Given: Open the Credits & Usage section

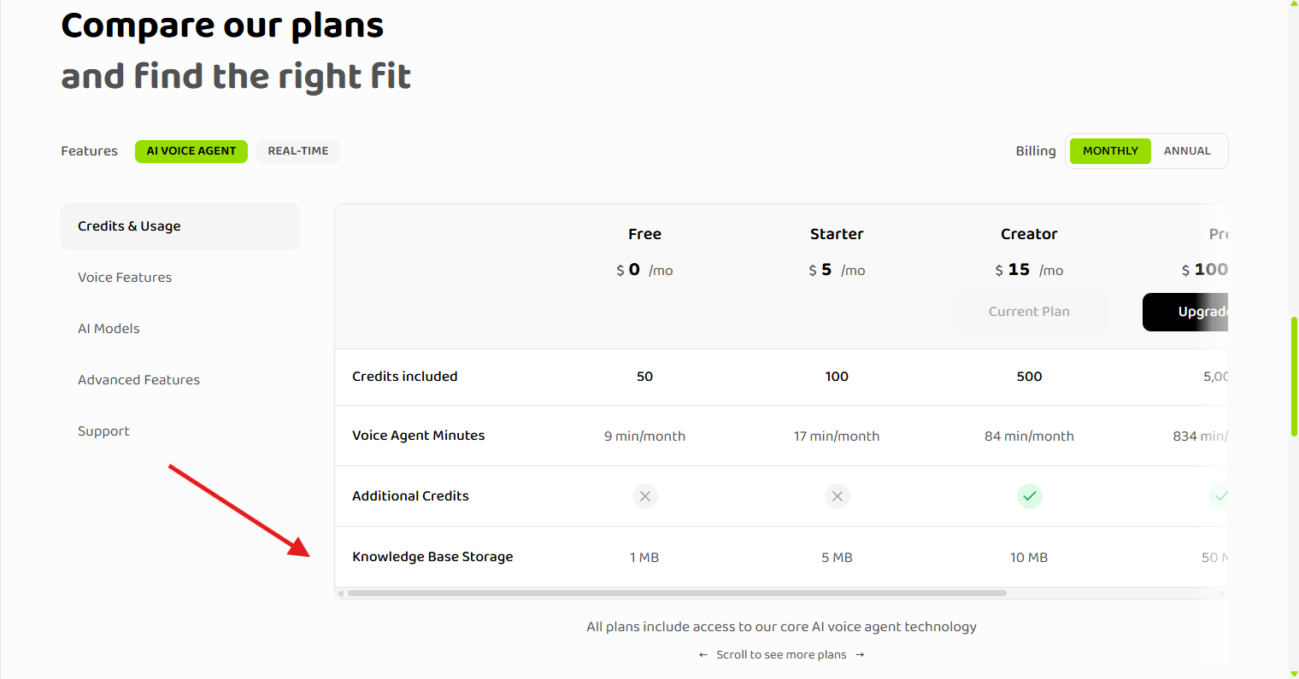Looking at the screenshot, I should [x=129, y=225].
